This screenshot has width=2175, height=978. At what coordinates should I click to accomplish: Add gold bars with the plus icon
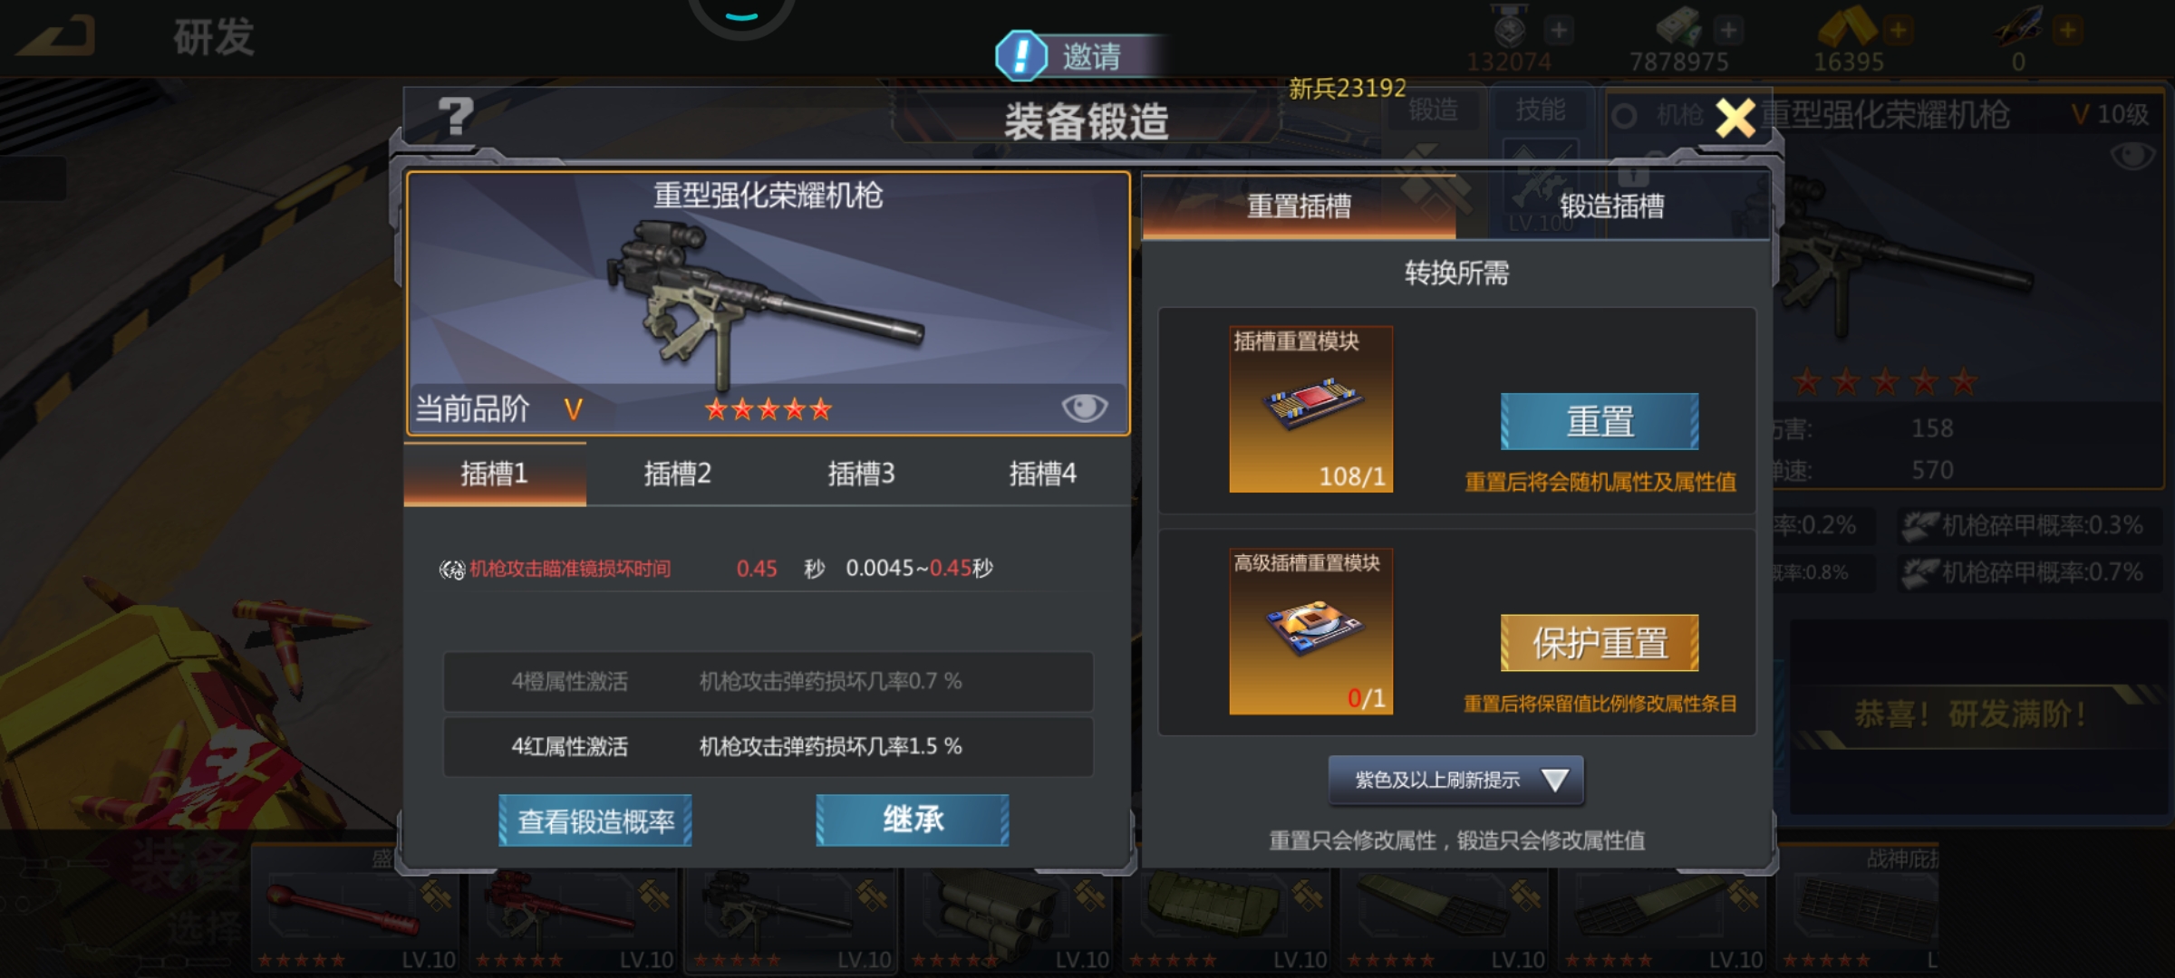(1898, 31)
